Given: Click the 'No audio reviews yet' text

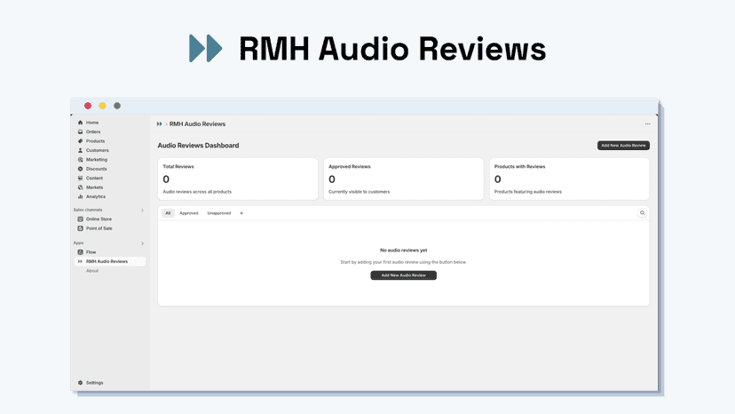Looking at the screenshot, I should 404,251.
